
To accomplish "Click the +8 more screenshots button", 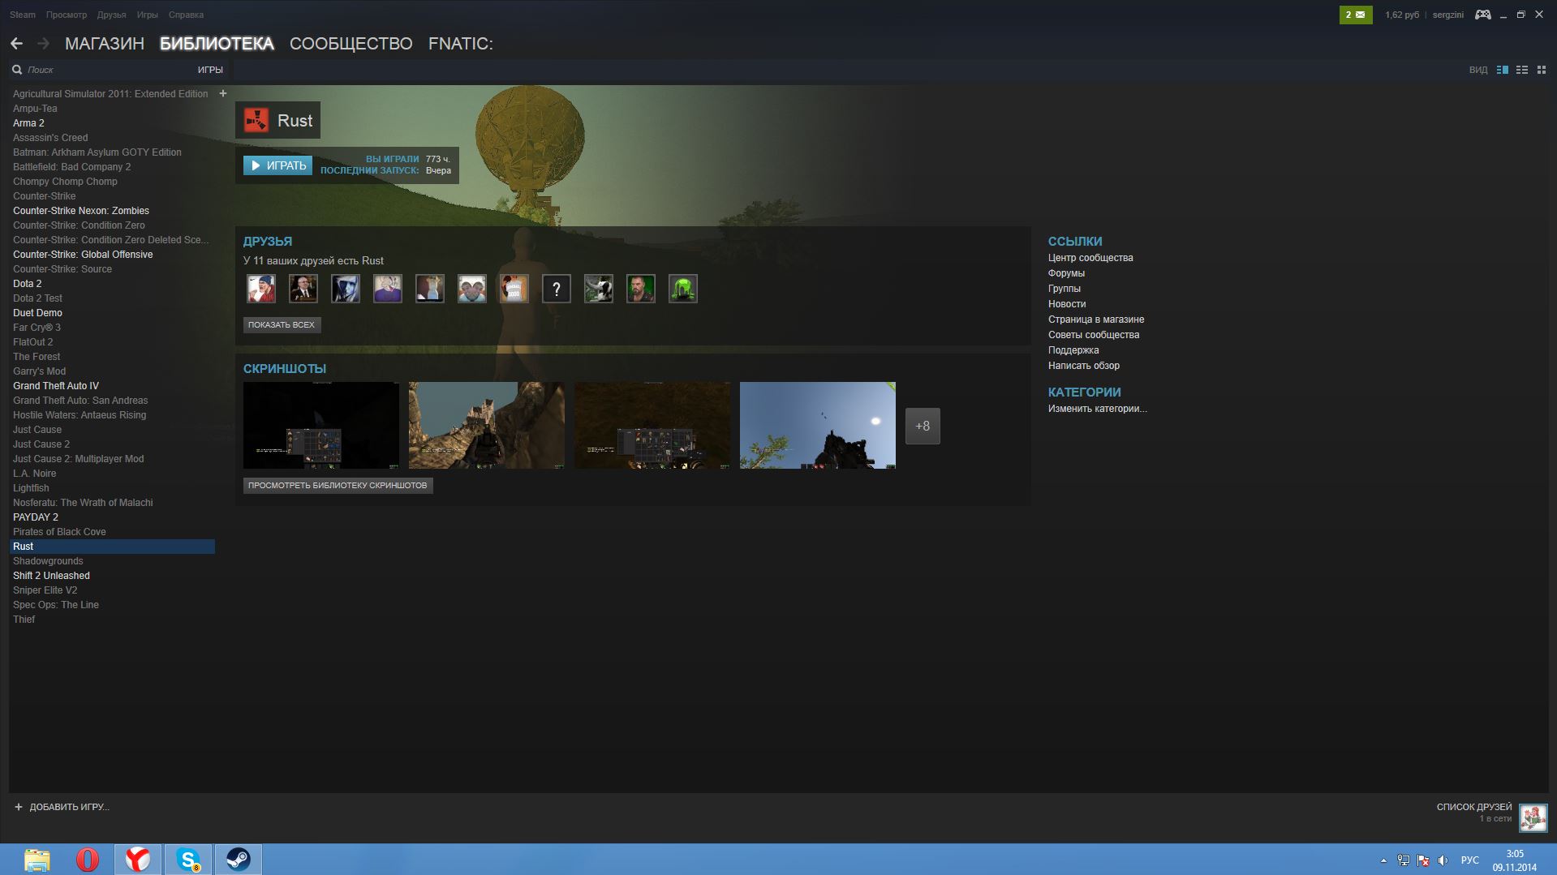I will (923, 426).
